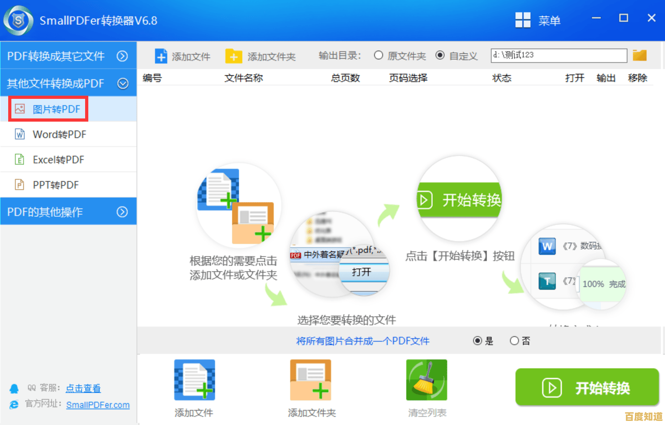This screenshot has height=425, width=665.
Task: Select the 自定义 output directory option
Action: tap(440, 55)
